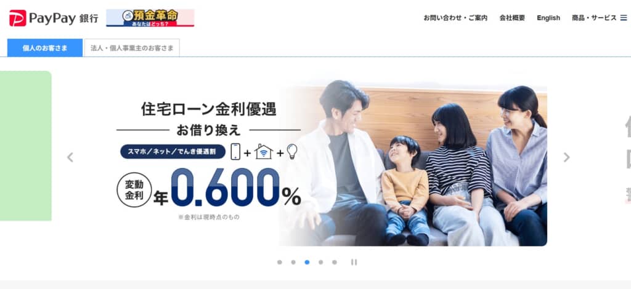Click the light bulb icon in banner
This screenshot has height=289, width=631.
291,152
